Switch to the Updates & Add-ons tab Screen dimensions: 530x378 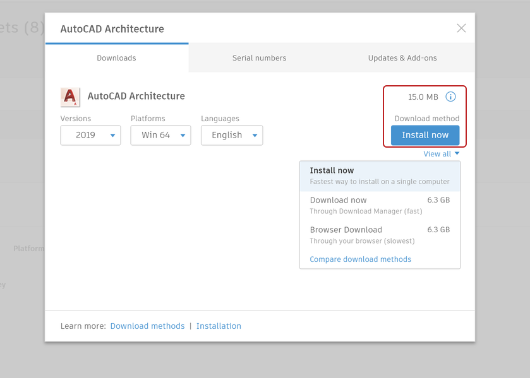point(402,57)
